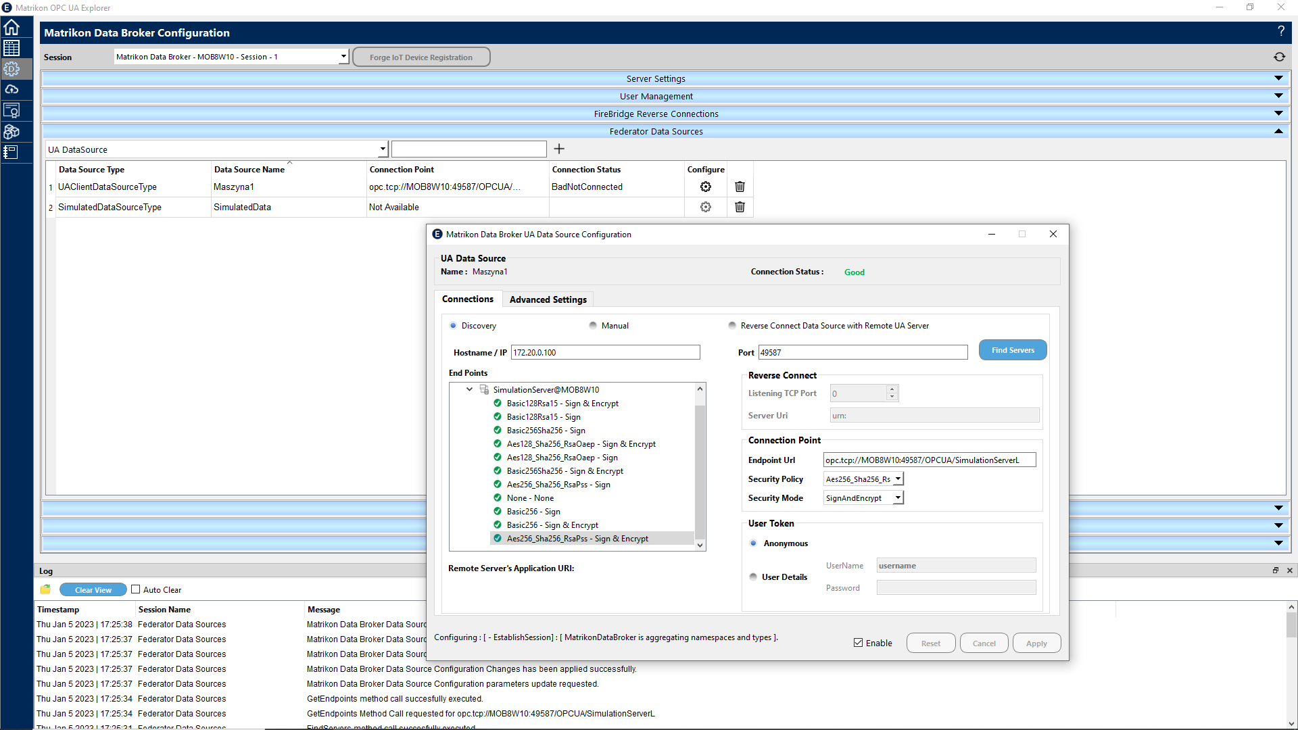Select Basic256Sha256 - Sign endpoint
Viewport: 1298px width, 730px height.
click(x=546, y=431)
